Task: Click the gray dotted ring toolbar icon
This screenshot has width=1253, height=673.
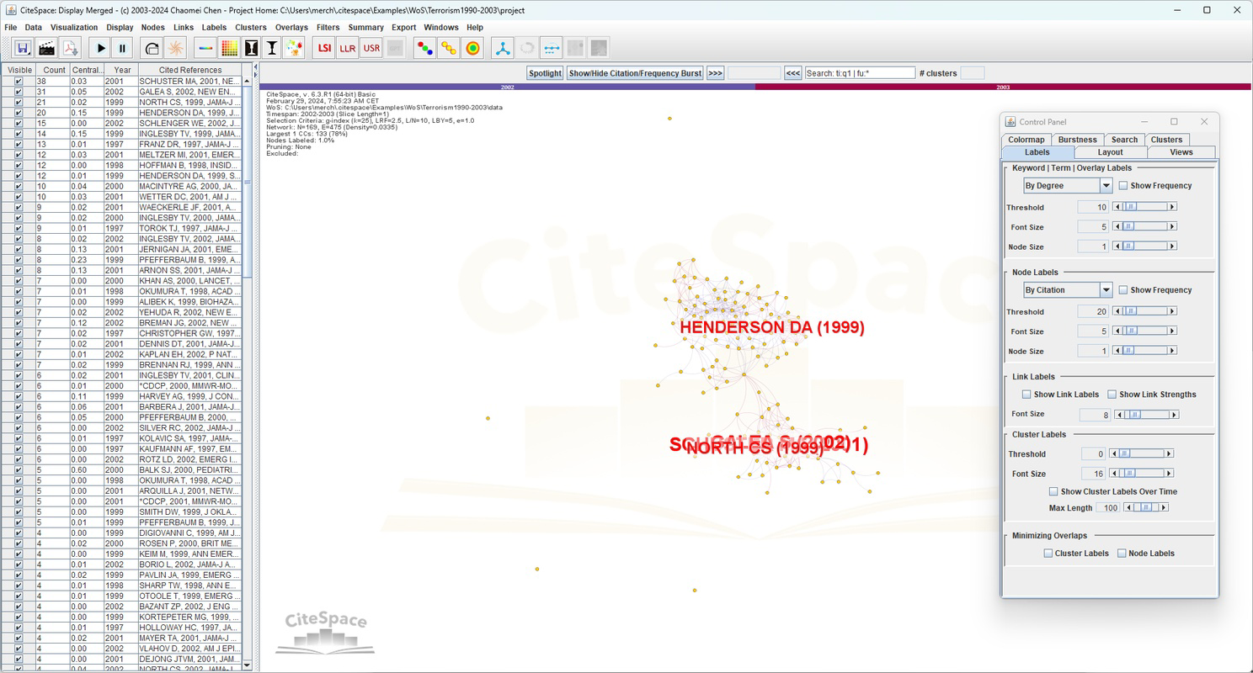Action: point(527,48)
